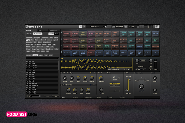This screenshot has height=123, width=185.
Task: Enable the Filter power button
Action: coord(125,73)
